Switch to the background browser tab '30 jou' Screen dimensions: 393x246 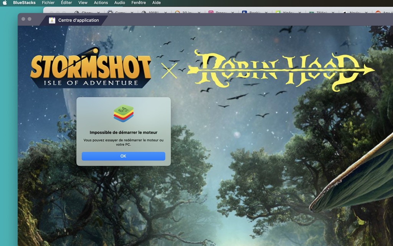[188, 12]
